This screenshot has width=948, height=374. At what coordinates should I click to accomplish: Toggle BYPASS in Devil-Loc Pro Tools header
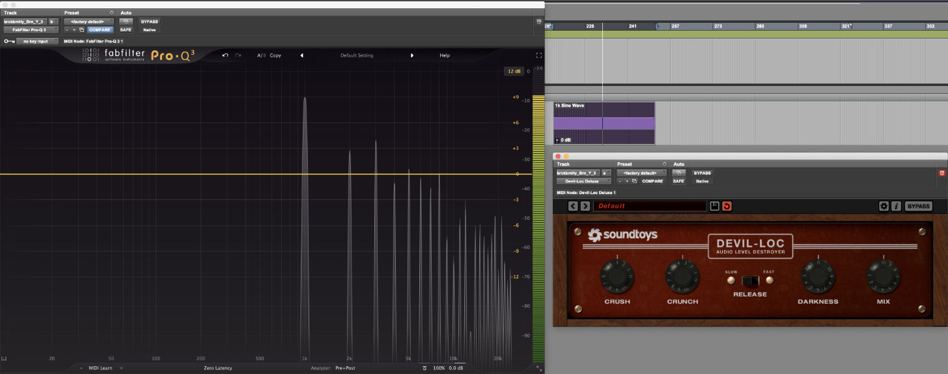703,173
